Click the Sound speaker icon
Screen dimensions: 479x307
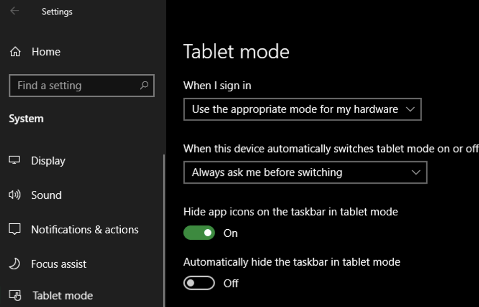(x=14, y=195)
